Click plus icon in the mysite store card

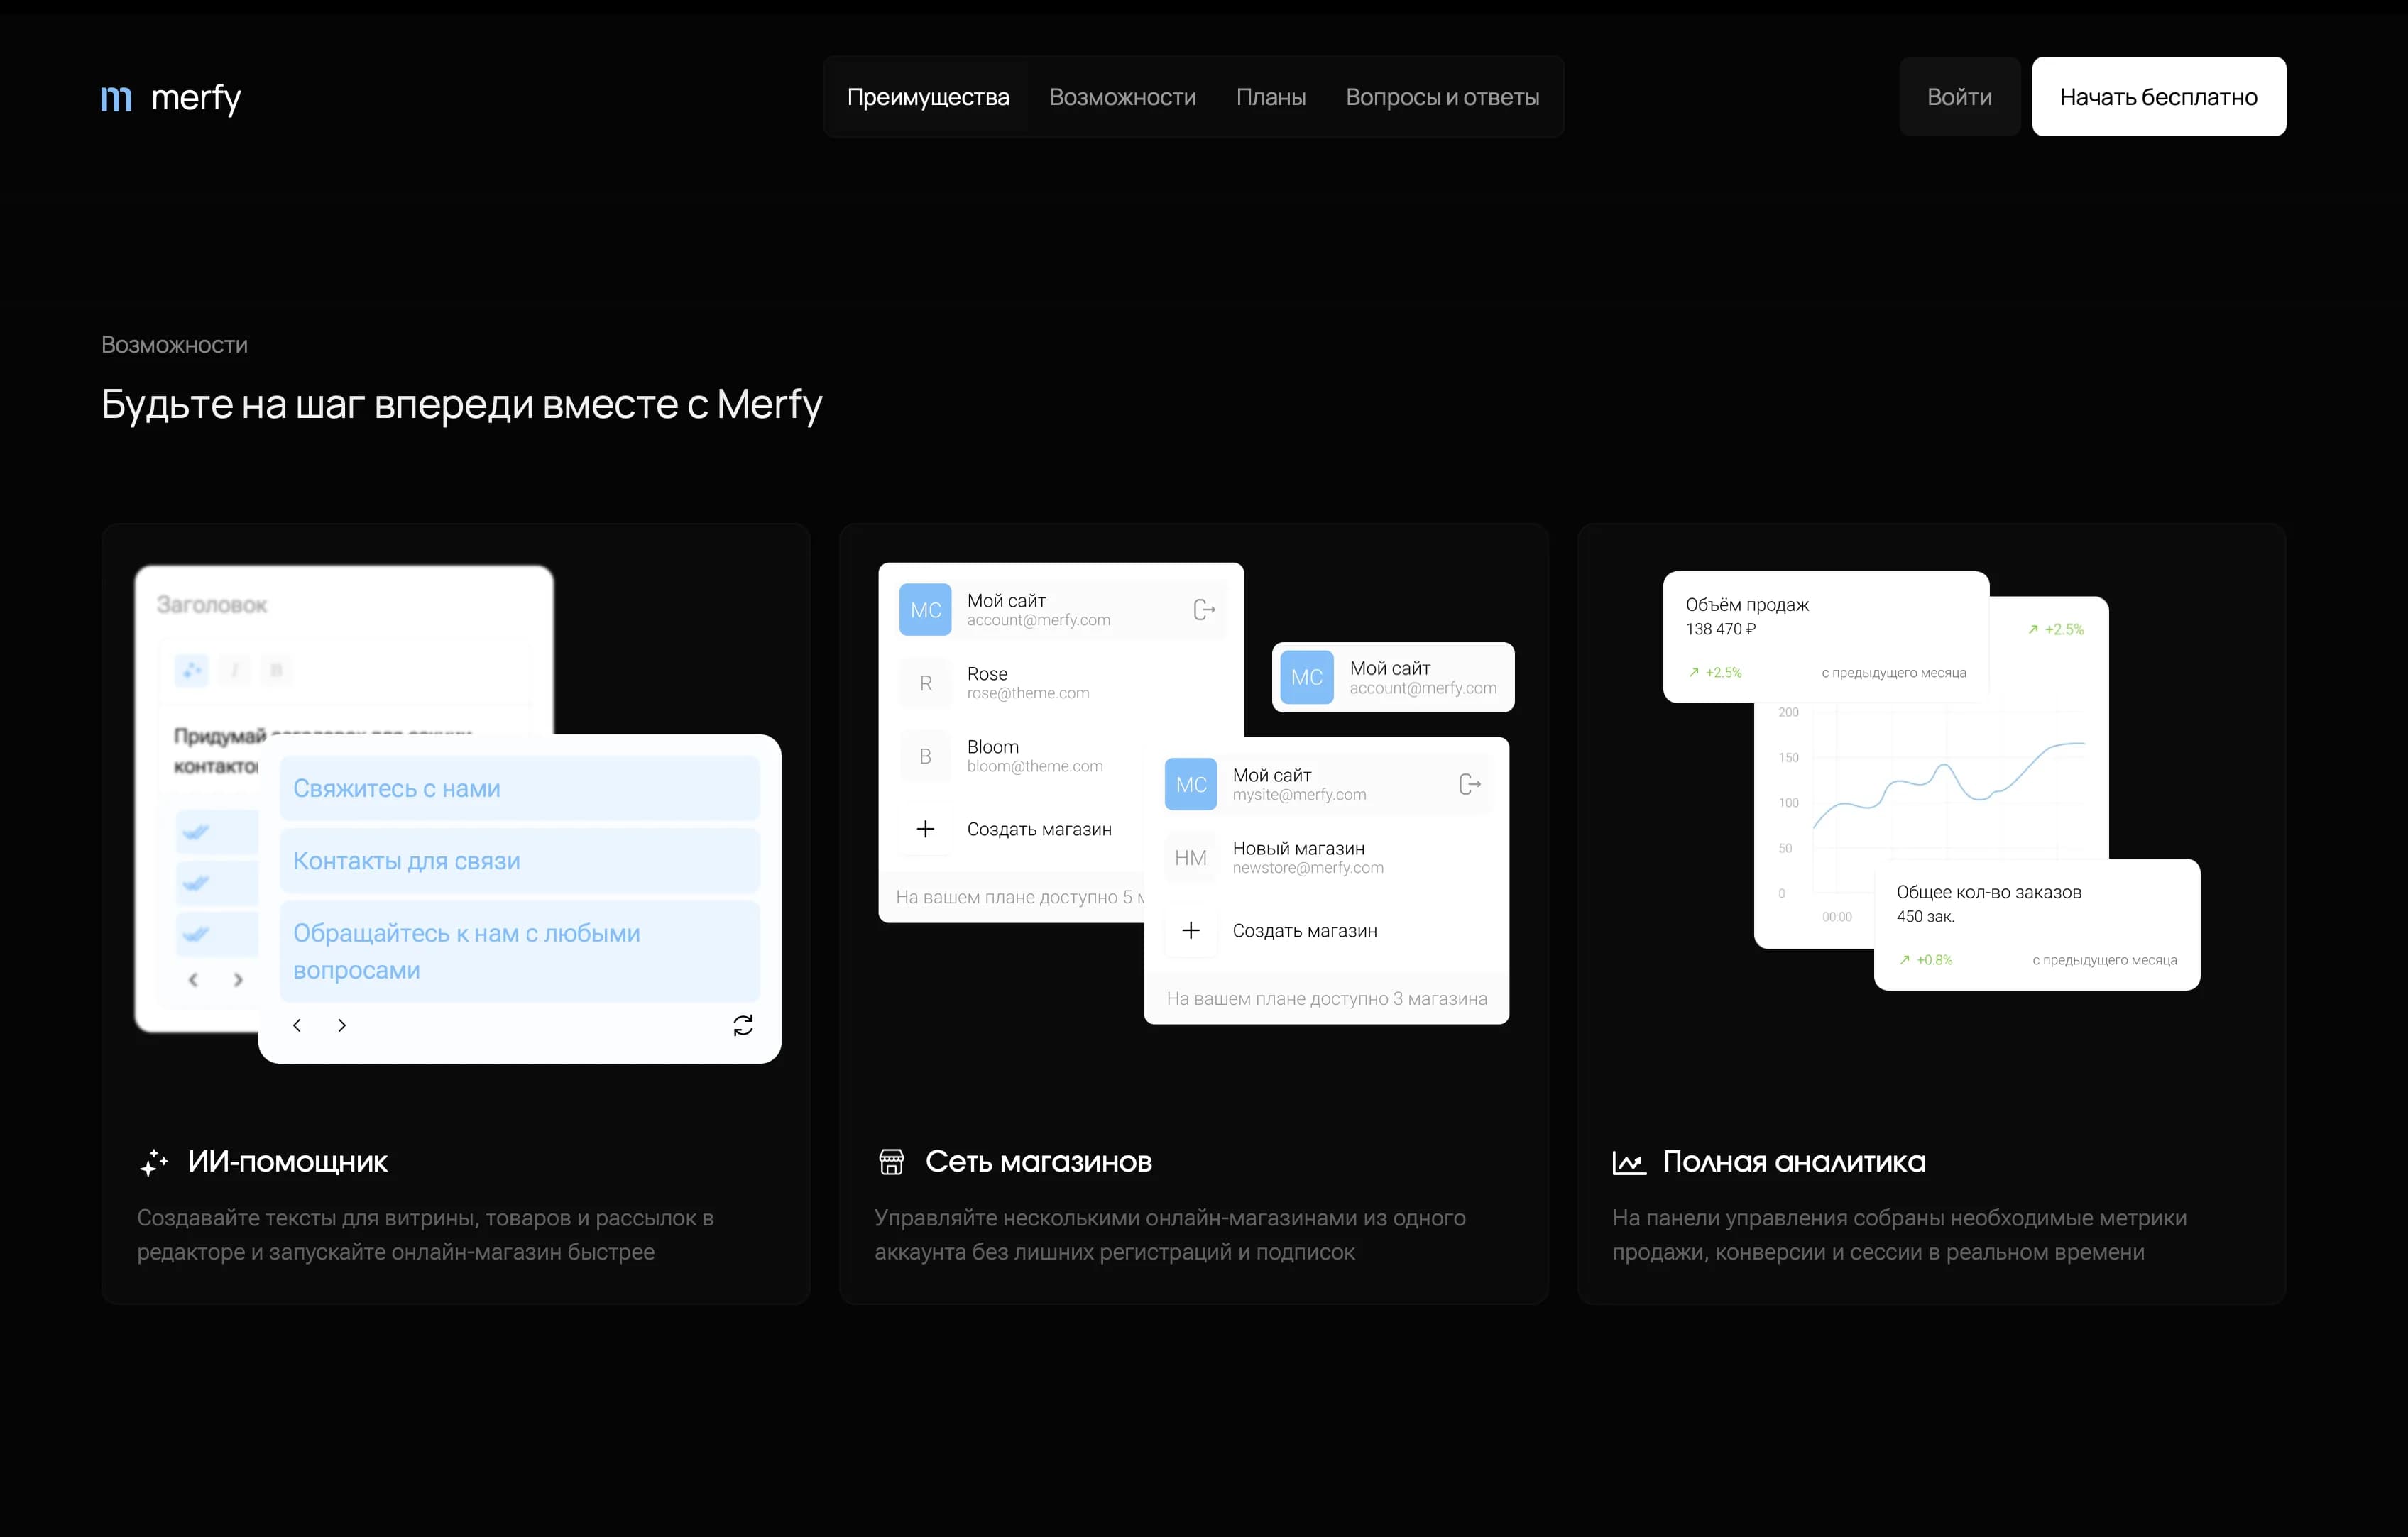(1190, 930)
